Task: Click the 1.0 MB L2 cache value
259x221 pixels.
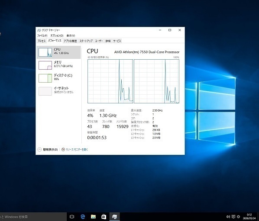Action: [156, 134]
